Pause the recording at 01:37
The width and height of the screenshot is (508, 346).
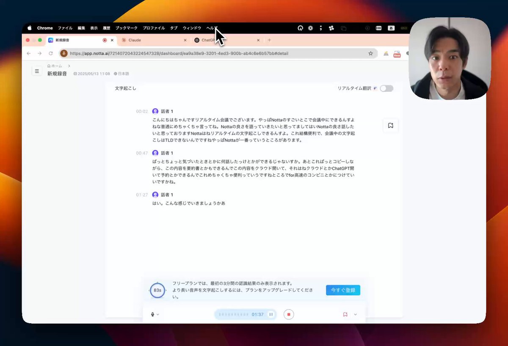tap(271, 314)
